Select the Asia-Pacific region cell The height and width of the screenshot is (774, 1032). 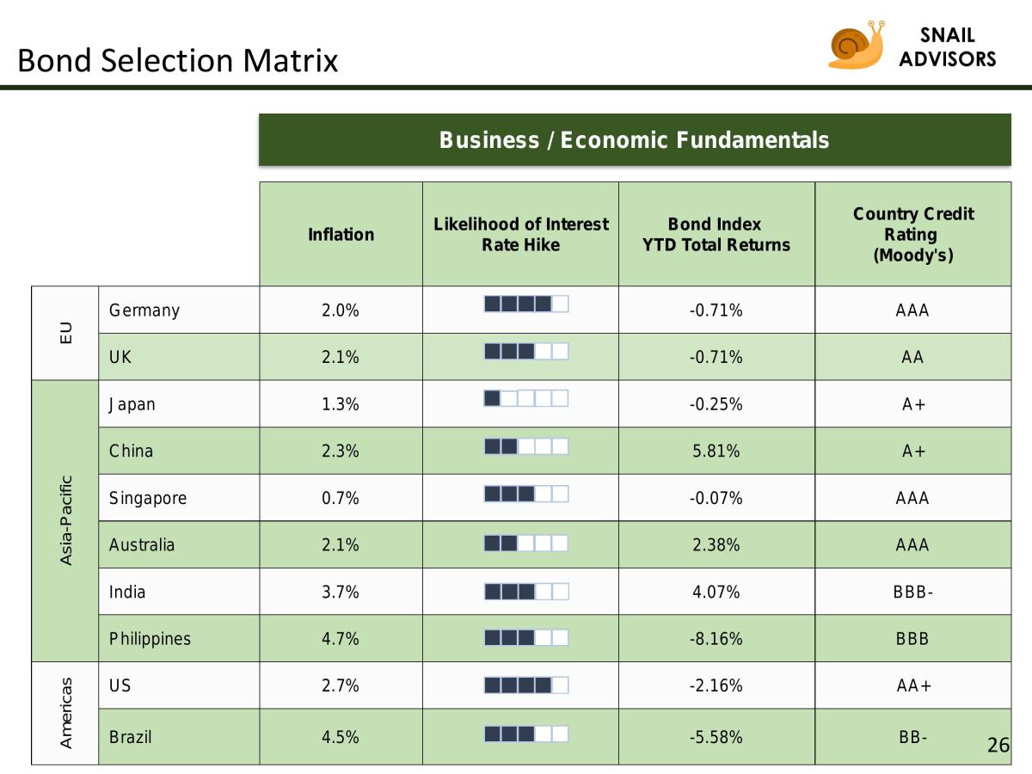65,520
